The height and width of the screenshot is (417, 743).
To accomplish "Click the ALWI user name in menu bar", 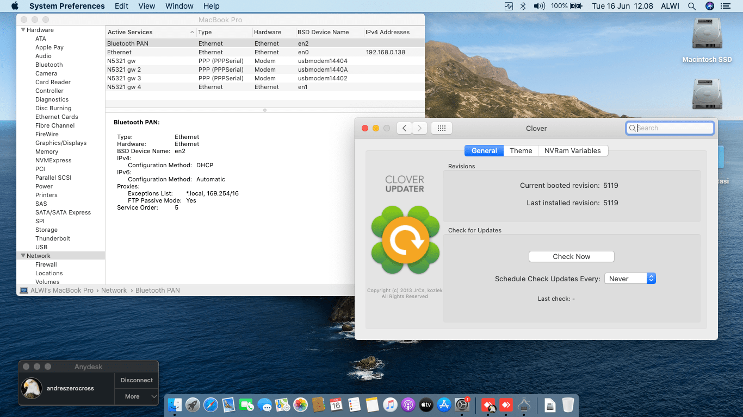I will tap(670, 6).
